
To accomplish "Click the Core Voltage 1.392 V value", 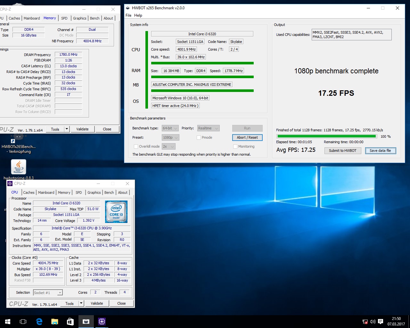I will tap(89, 220).
